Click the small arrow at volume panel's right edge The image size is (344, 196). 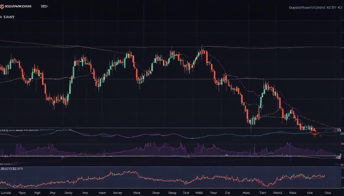340,155
